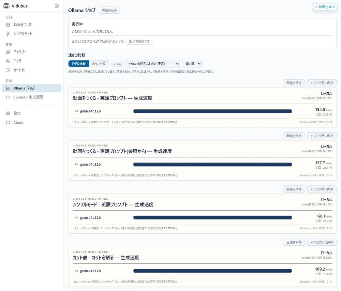Click the 動画生成中 status indicator

point(325,7)
